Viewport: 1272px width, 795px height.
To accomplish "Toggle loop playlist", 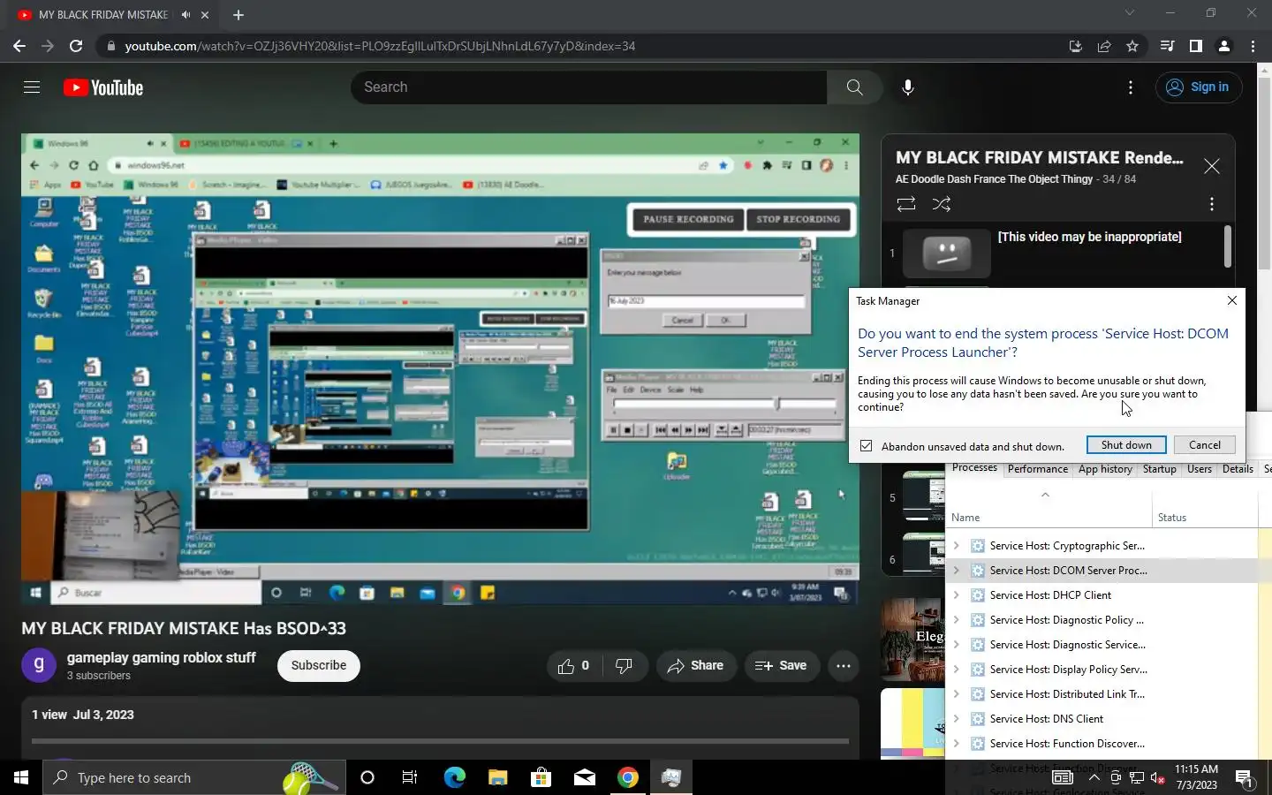I will pos(906,204).
